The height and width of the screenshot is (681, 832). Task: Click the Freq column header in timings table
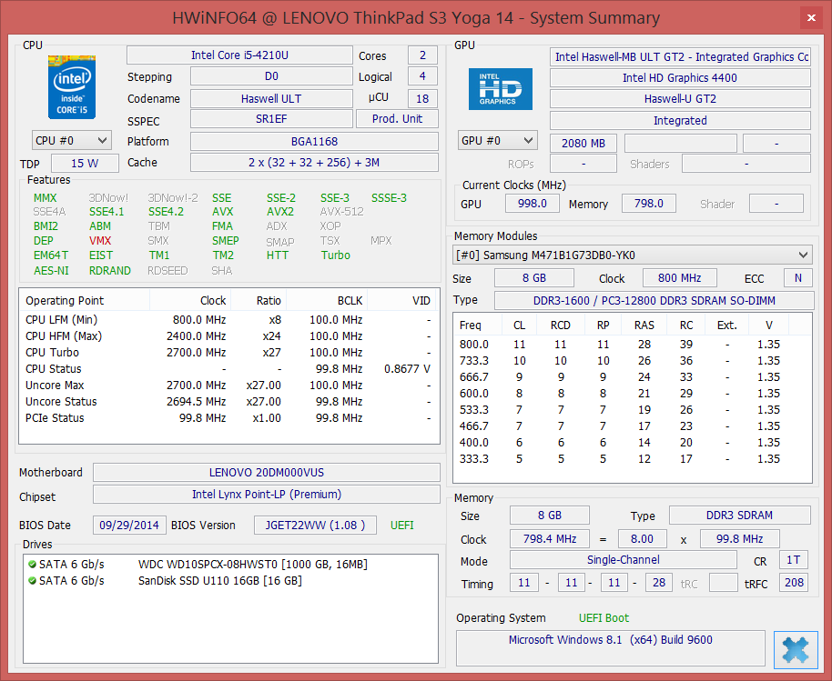[x=476, y=325]
